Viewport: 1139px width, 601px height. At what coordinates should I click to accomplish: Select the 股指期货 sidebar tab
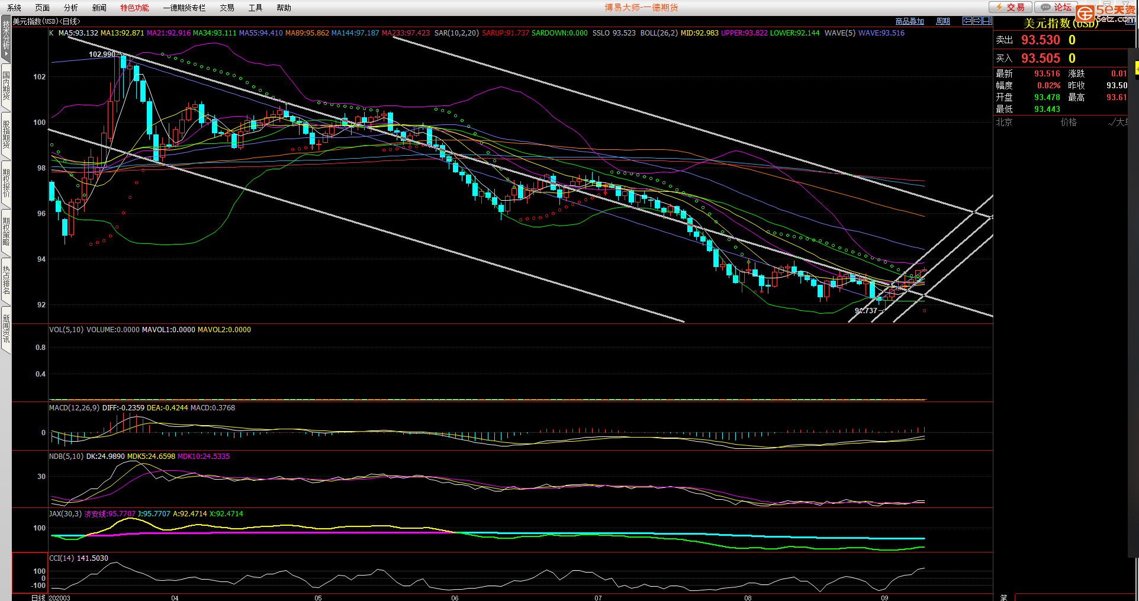tap(6, 134)
